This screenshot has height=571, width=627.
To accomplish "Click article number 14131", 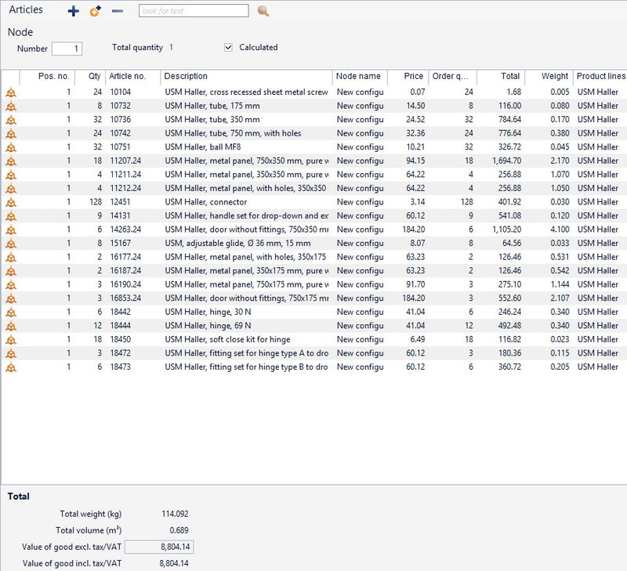I will pyautogui.click(x=120, y=215).
